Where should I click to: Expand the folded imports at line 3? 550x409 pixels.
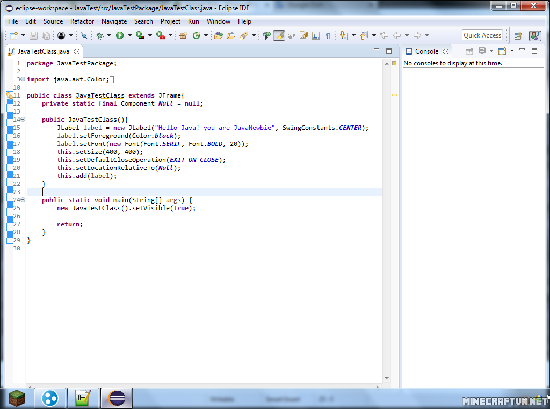(x=23, y=79)
